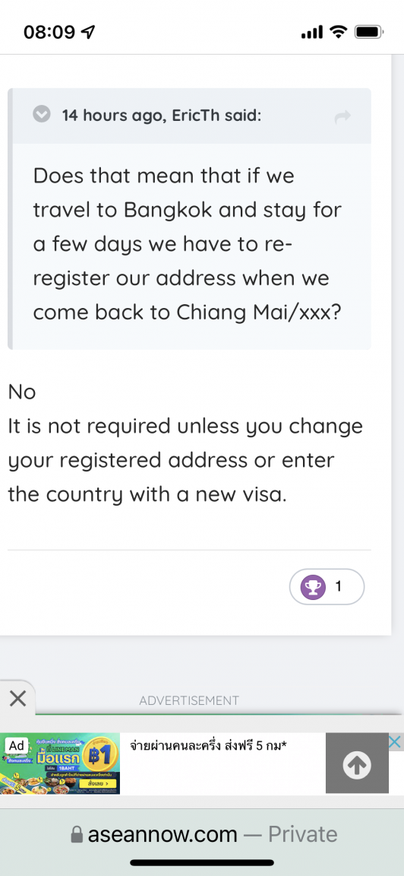Collapse the EricTh quote with chevron icon
Screen dimensions: 404x876
[x=41, y=115]
